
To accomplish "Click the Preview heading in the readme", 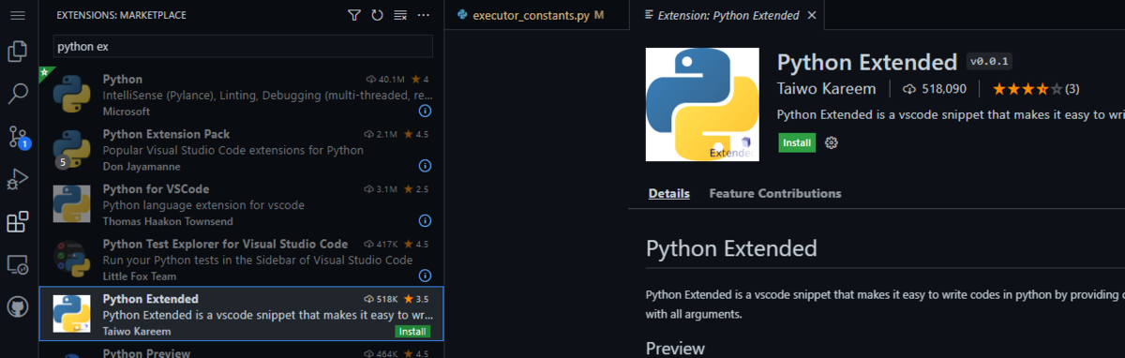I will [675, 349].
